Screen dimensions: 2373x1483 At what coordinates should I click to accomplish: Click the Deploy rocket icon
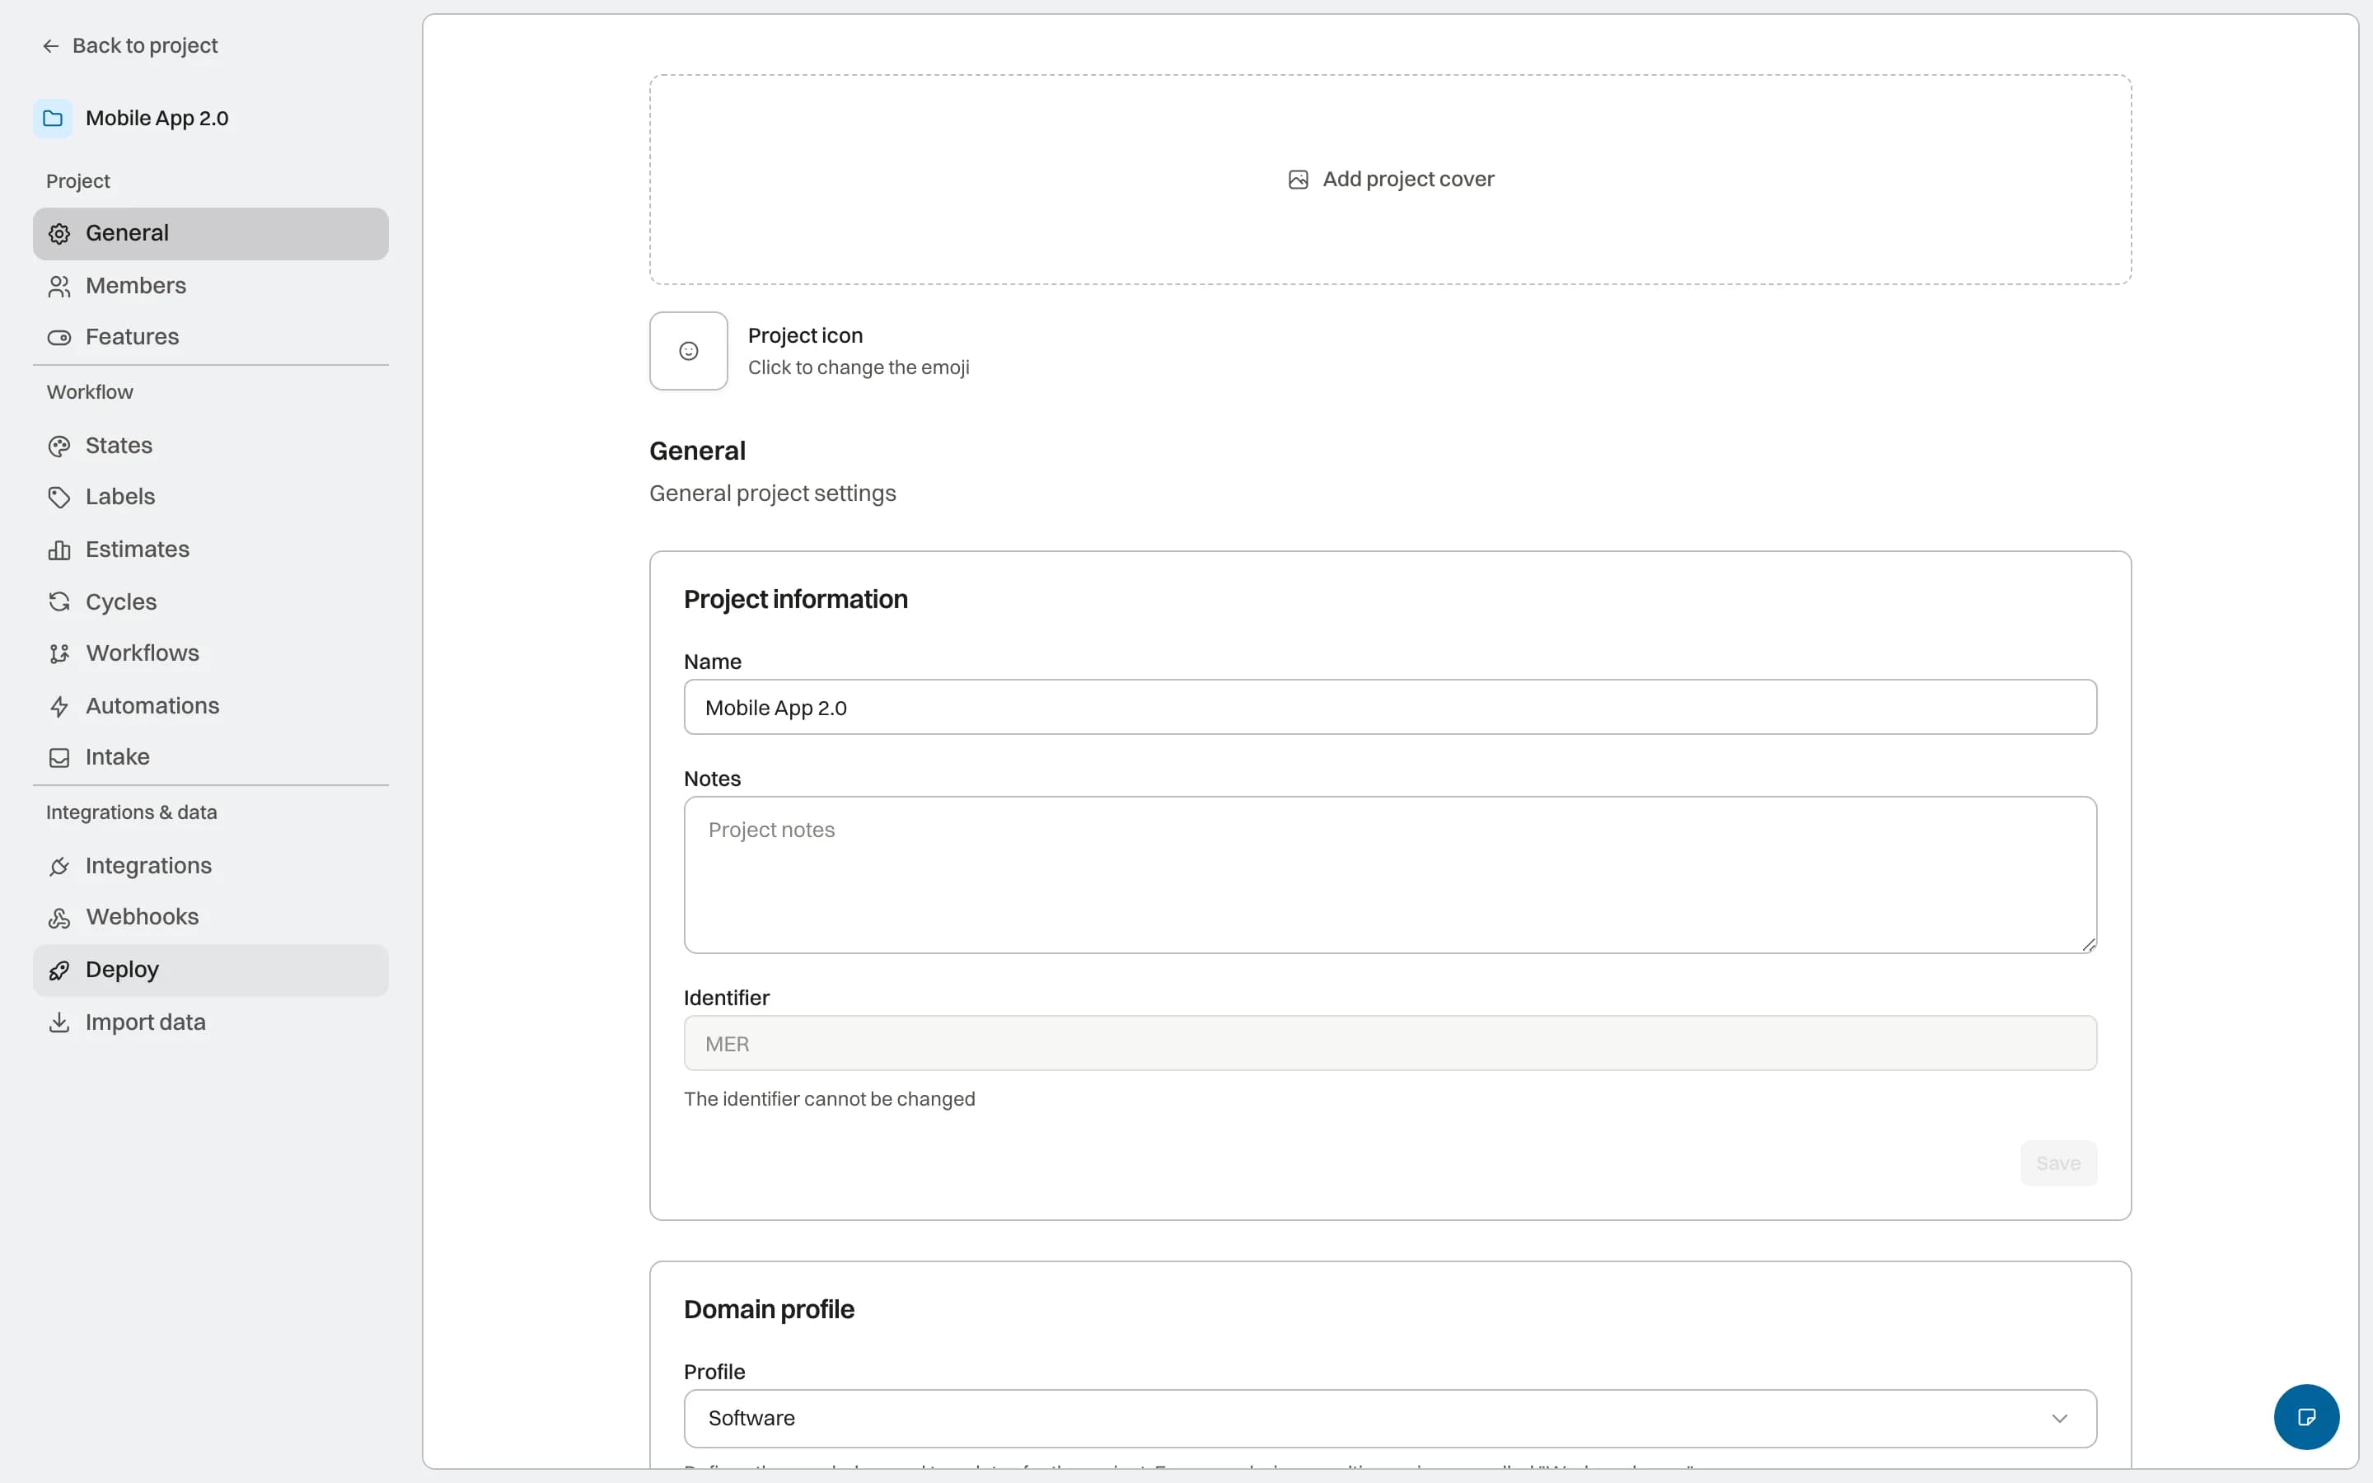coord(60,970)
